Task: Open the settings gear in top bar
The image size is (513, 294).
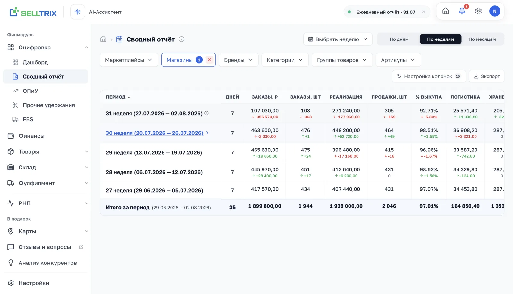Action: [x=478, y=11]
